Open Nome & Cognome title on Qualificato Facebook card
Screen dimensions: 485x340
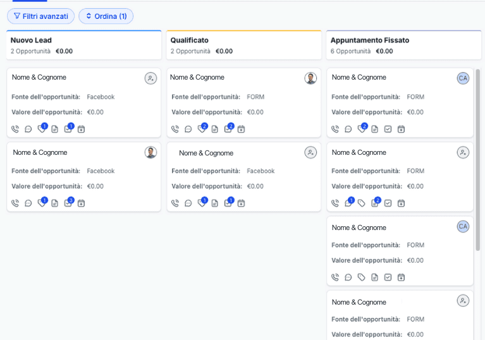206,153
